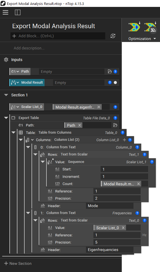Remove Modal Result chip from Count field
This screenshot has width=160, height=272.
[x=138, y=184]
